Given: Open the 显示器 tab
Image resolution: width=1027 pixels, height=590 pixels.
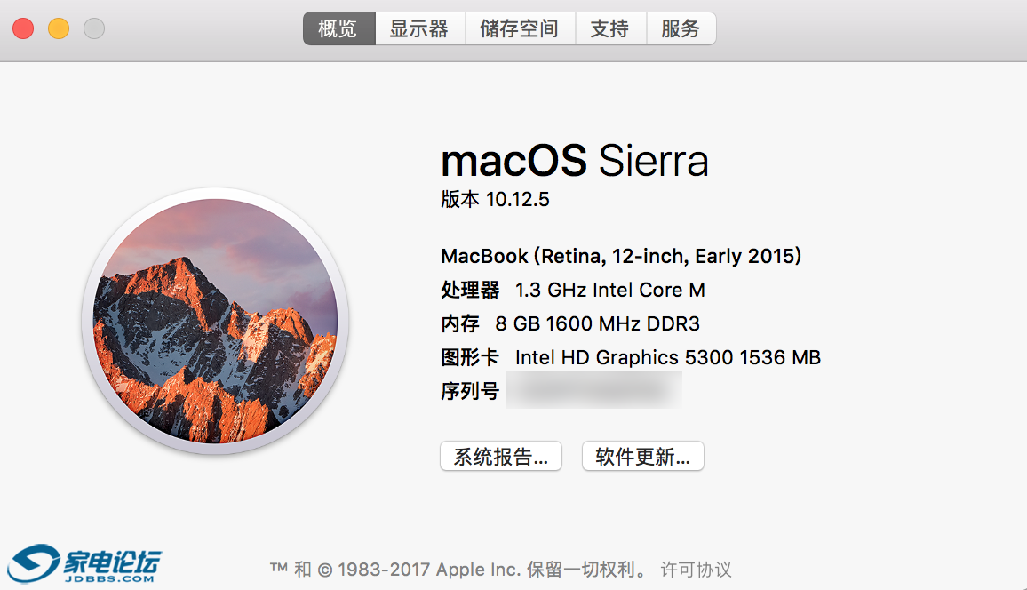Looking at the screenshot, I should click(x=419, y=28).
